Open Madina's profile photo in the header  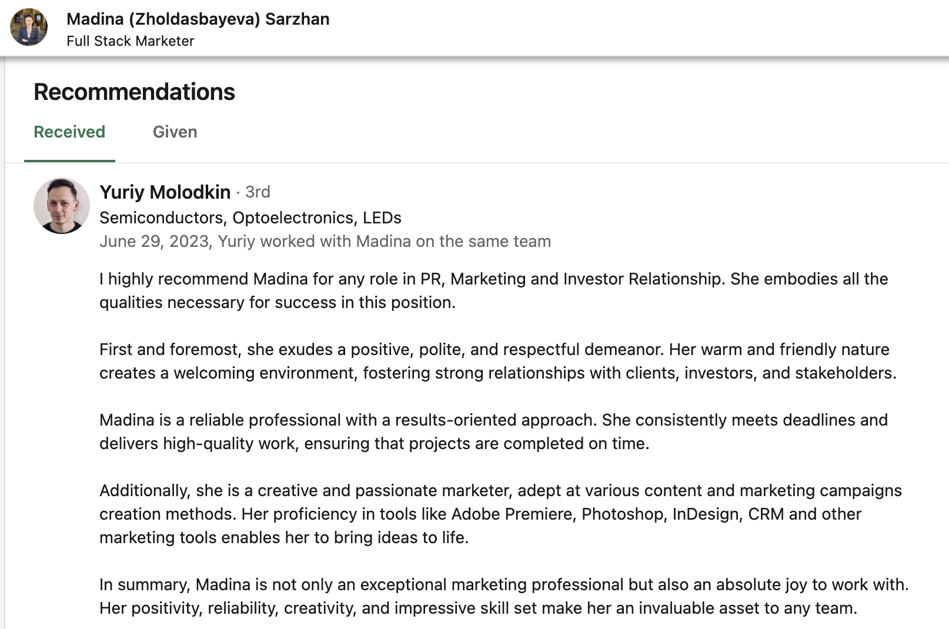coord(29,27)
